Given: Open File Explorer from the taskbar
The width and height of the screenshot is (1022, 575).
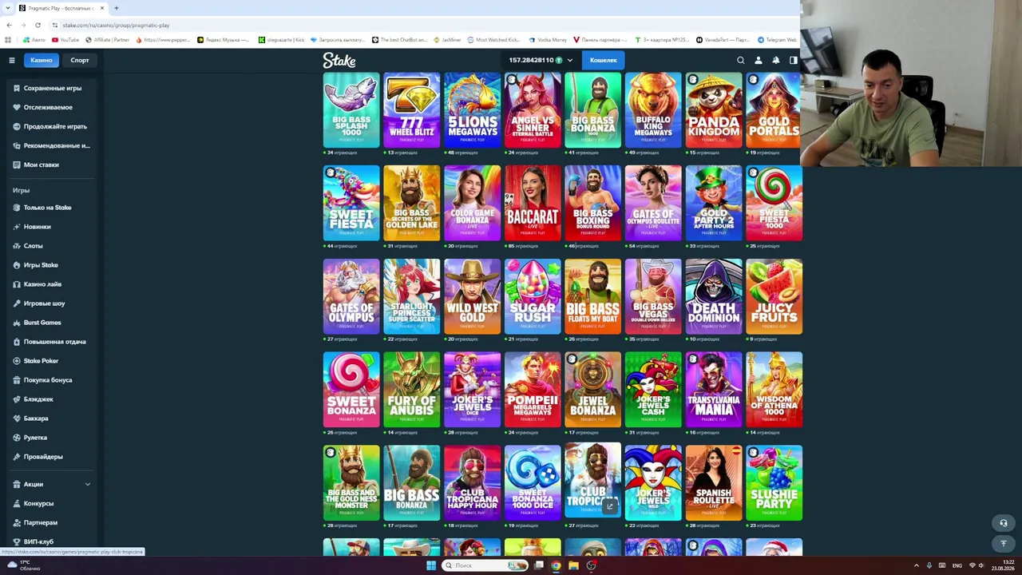Looking at the screenshot, I should [573, 565].
